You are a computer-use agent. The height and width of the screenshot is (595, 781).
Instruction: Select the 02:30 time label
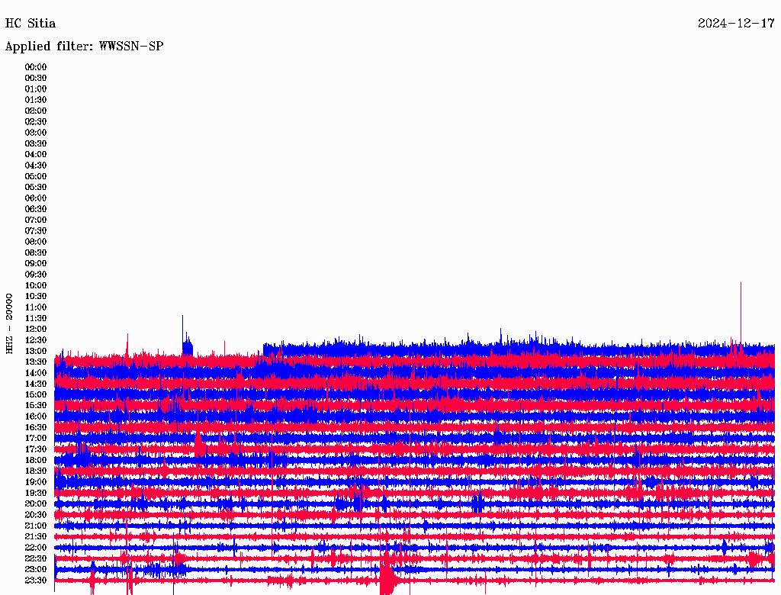36,122
